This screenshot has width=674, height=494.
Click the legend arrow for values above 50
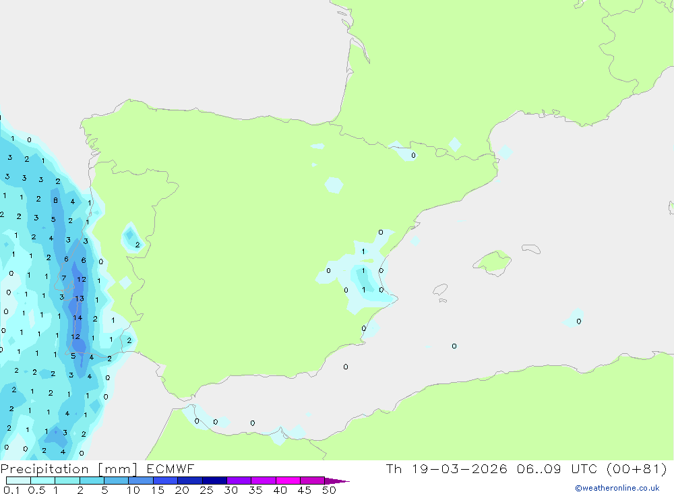[337, 481]
